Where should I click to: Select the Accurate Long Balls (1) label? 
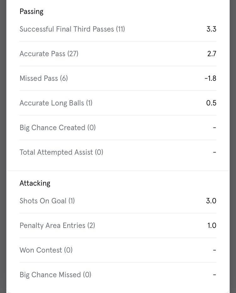[x=56, y=103]
